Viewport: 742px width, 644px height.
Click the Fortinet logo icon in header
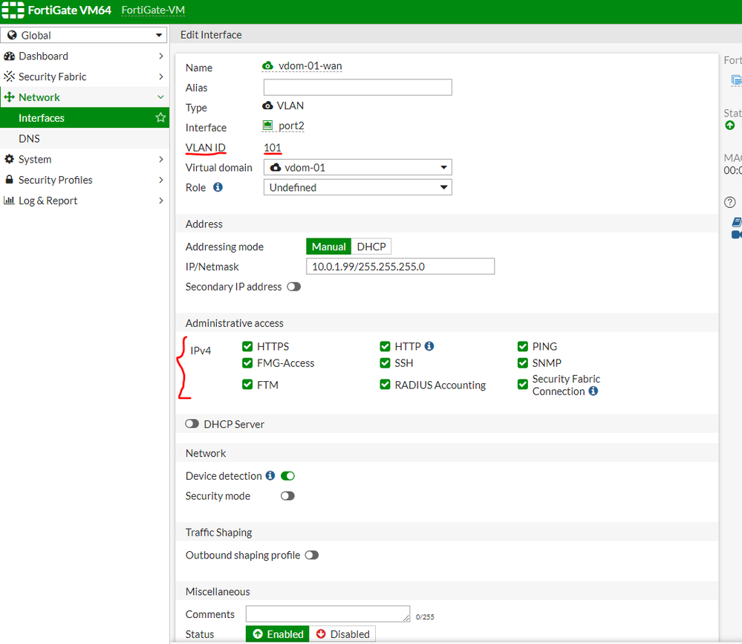click(13, 11)
